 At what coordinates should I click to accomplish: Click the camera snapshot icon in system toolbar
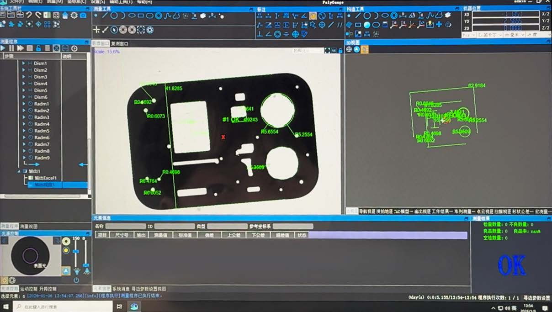(x=83, y=15)
